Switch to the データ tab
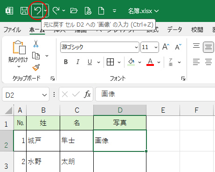This screenshot has width=215, height=172. [x=174, y=29]
